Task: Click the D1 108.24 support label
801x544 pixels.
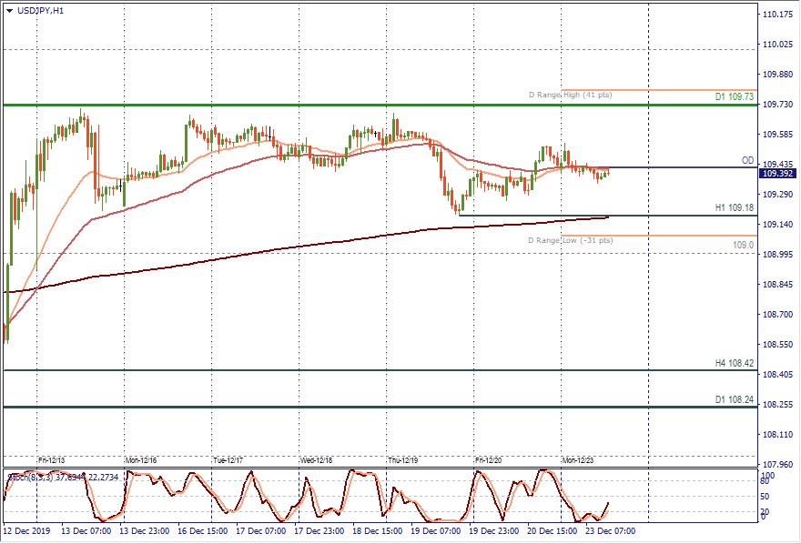Action: [735, 399]
